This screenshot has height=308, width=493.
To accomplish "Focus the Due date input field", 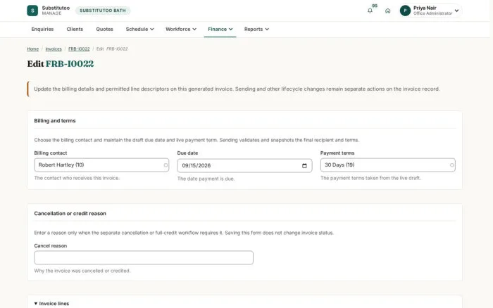I will [x=244, y=165].
